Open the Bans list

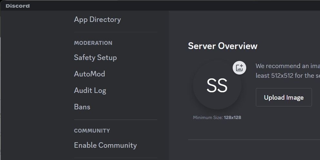(82, 107)
